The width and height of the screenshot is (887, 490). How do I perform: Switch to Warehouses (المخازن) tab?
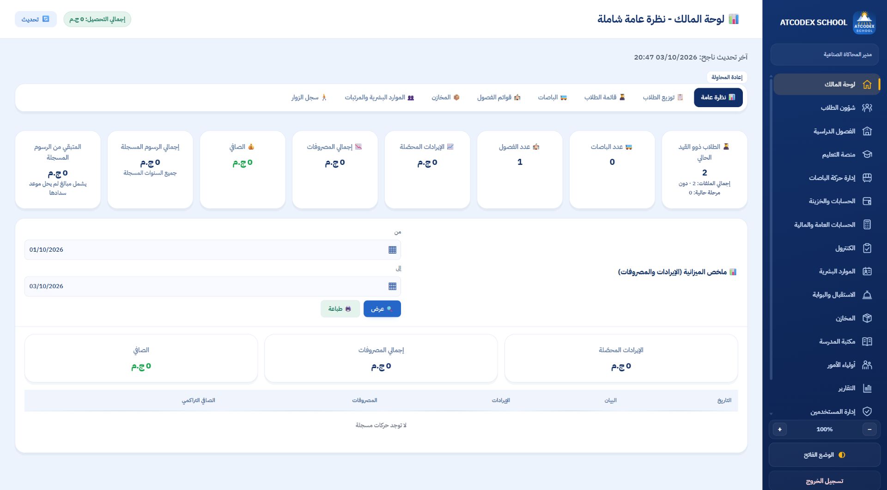point(446,97)
